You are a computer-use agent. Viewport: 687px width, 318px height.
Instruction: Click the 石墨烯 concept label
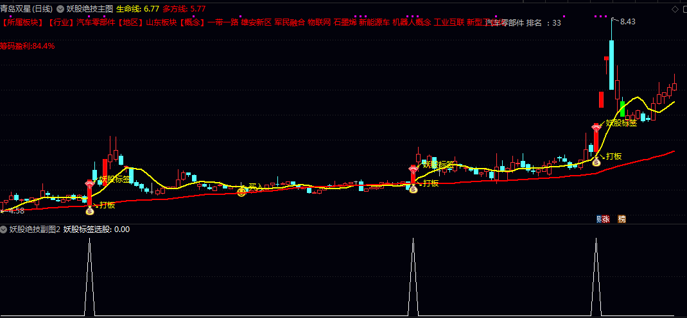(x=345, y=22)
